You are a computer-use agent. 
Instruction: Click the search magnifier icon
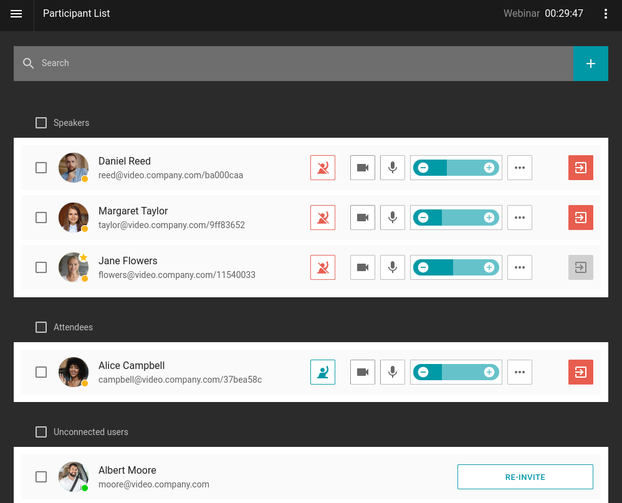pyautogui.click(x=28, y=63)
